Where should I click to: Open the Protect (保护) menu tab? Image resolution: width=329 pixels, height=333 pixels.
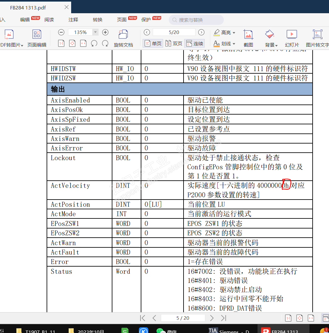pos(146,20)
